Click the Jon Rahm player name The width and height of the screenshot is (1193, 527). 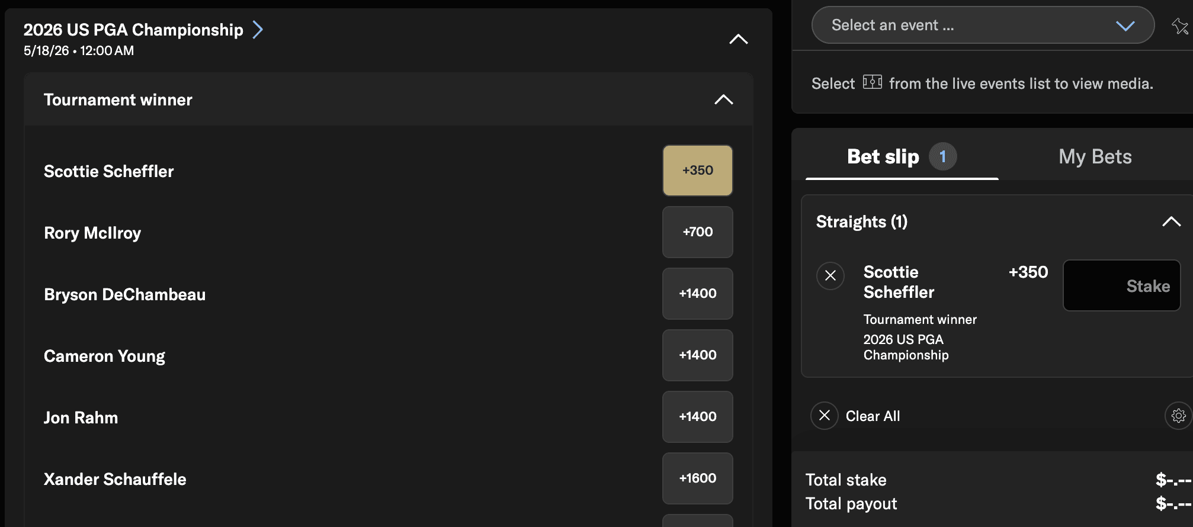coord(81,417)
